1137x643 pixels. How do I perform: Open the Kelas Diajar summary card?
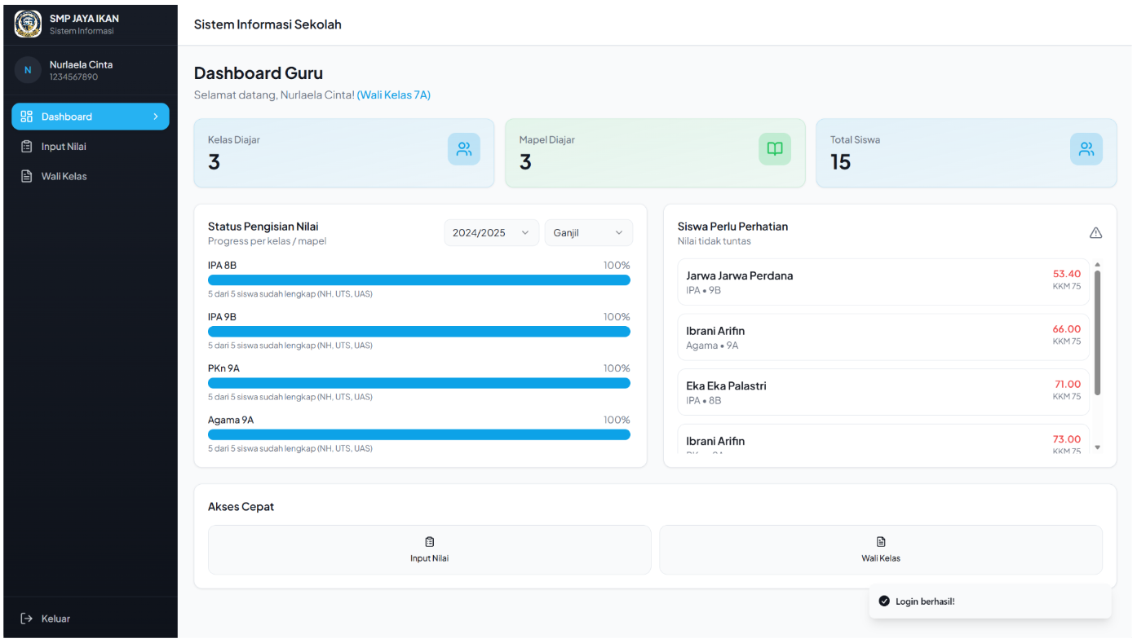click(x=344, y=153)
